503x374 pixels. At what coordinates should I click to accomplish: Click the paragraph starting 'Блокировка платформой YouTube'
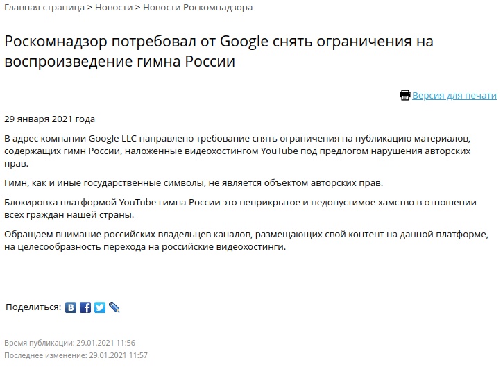click(240, 208)
